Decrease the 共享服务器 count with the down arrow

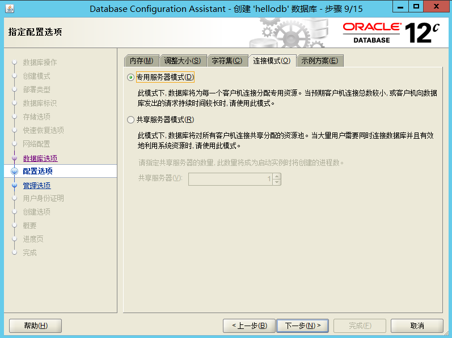[277, 182]
